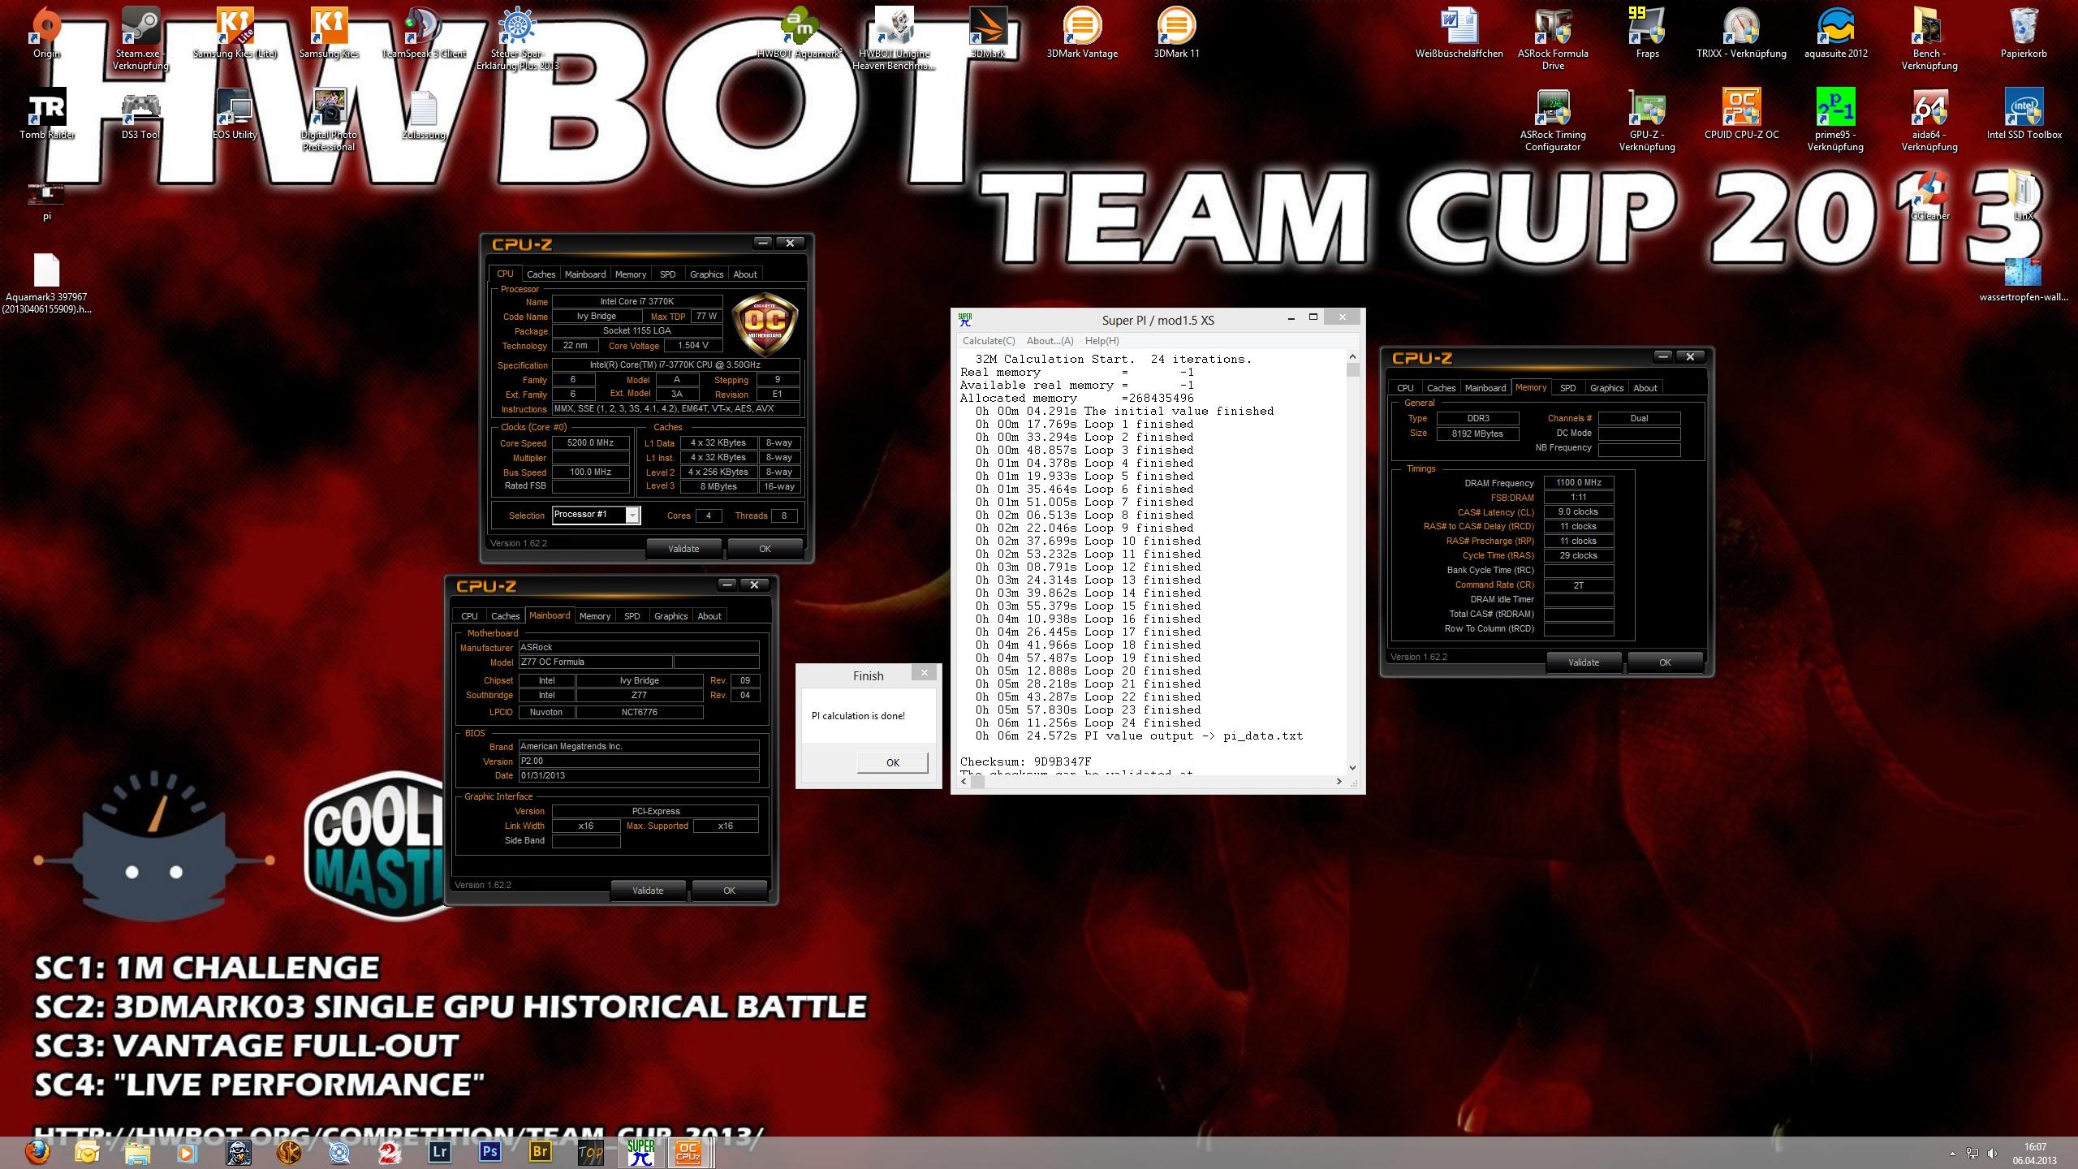Open About...(A) menu in Super PI
The height and width of the screenshot is (1169, 2078).
(1050, 341)
